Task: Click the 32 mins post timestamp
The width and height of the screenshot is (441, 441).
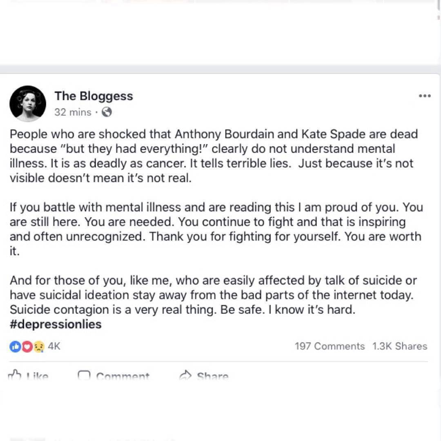Action: pyautogui.click(x=73, y=112)
